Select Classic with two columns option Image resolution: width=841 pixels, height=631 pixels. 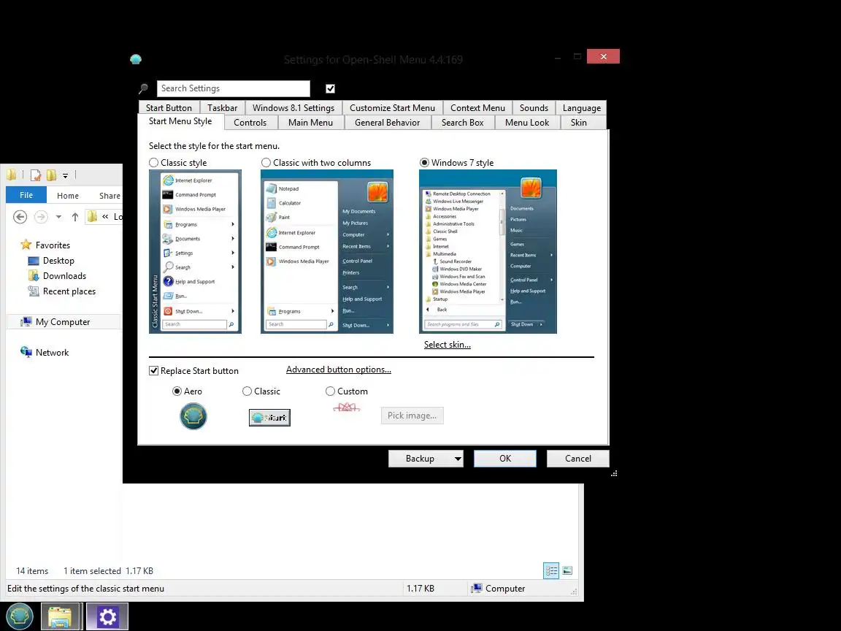(x=266, y=163)
